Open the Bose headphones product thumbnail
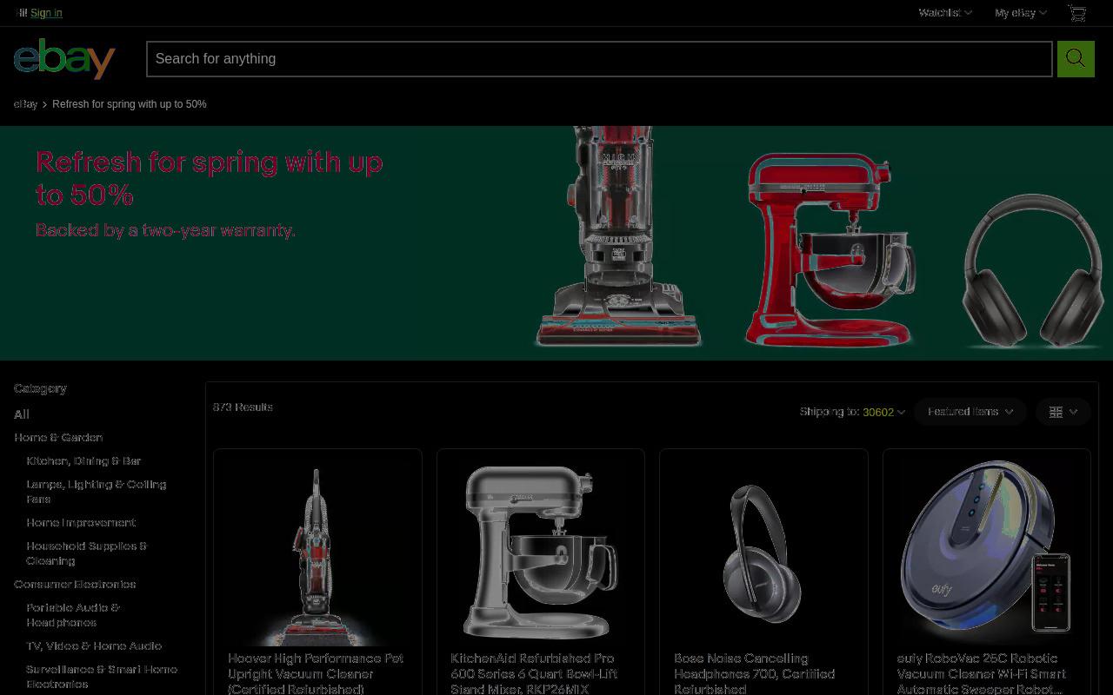Image resolution: width=1113 pixels, height=695 pixels. coord(763,553)
